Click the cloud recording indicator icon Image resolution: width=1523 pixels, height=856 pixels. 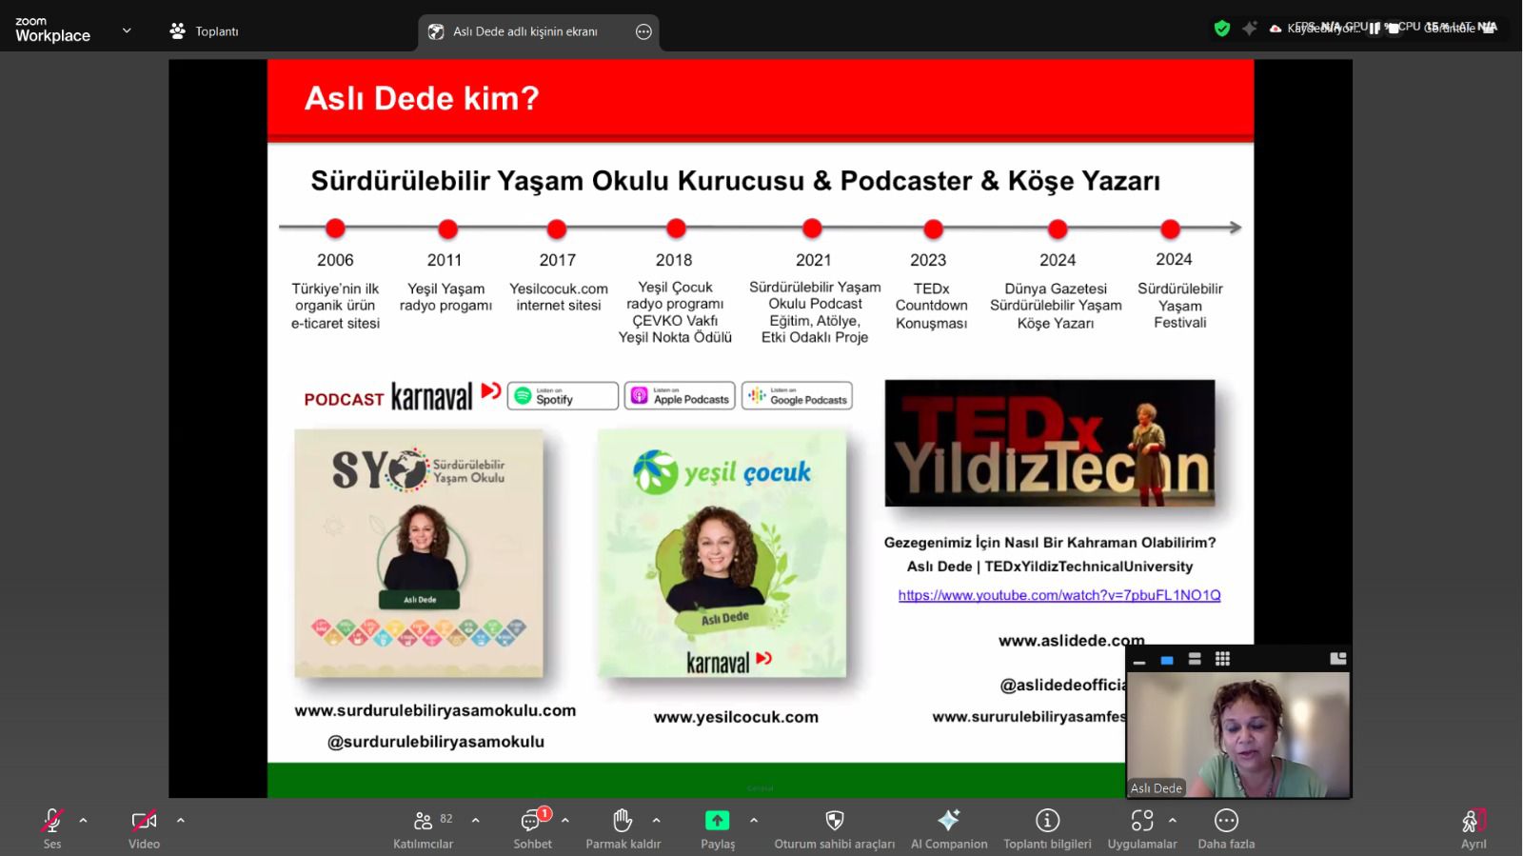[1276, 29]
